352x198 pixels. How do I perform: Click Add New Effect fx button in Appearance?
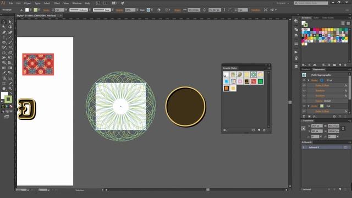[x=315, y=117]
